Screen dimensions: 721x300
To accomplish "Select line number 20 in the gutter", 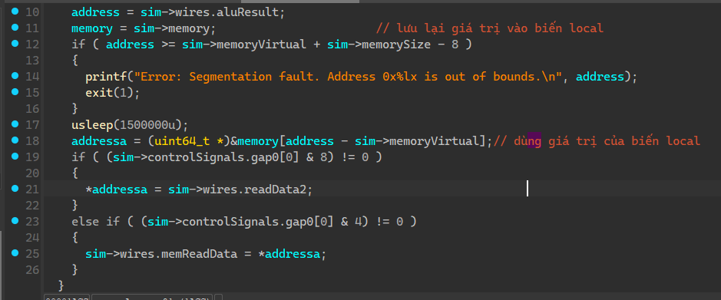I will pos(32,173).
